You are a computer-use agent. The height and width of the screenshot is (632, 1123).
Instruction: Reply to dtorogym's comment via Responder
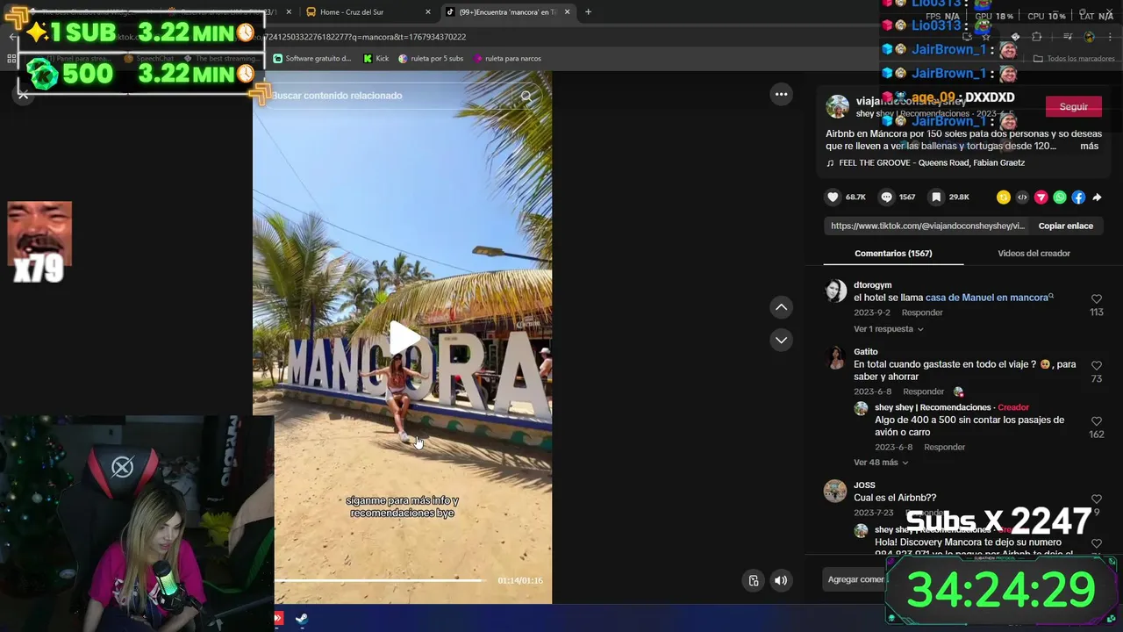922,312
